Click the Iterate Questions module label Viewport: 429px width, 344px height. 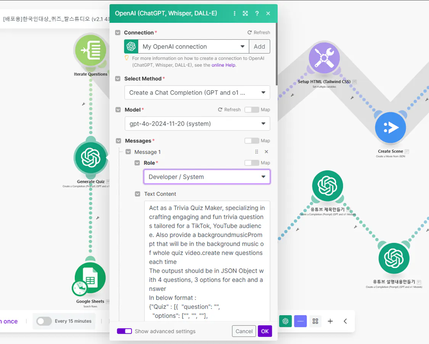tap(90, 74)
